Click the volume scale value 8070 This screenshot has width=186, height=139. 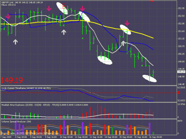coord(180,121)
